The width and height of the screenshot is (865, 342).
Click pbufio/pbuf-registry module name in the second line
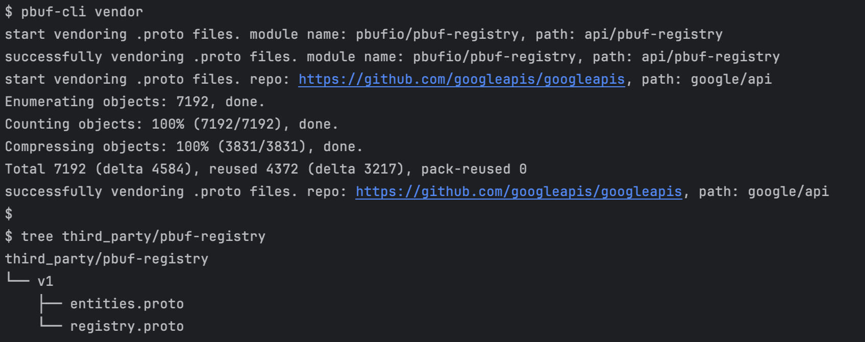494,57
